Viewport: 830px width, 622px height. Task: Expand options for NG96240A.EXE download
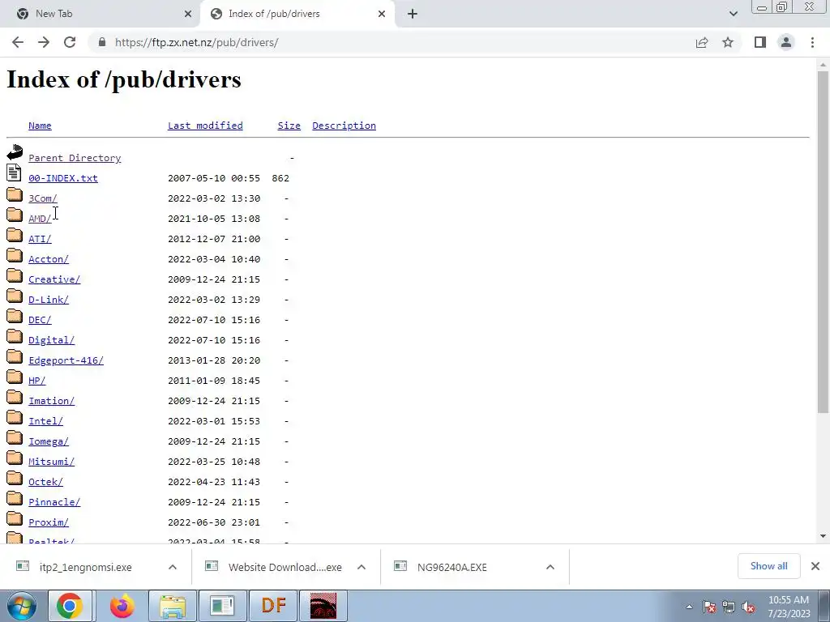click(550, 567)
